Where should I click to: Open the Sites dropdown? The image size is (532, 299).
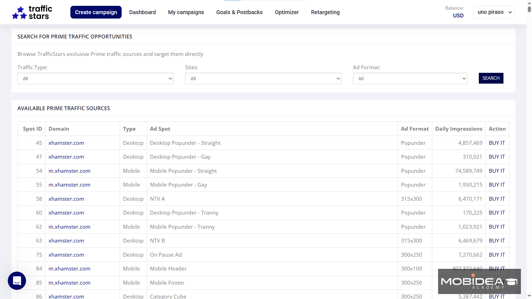[x=263, y=78]
